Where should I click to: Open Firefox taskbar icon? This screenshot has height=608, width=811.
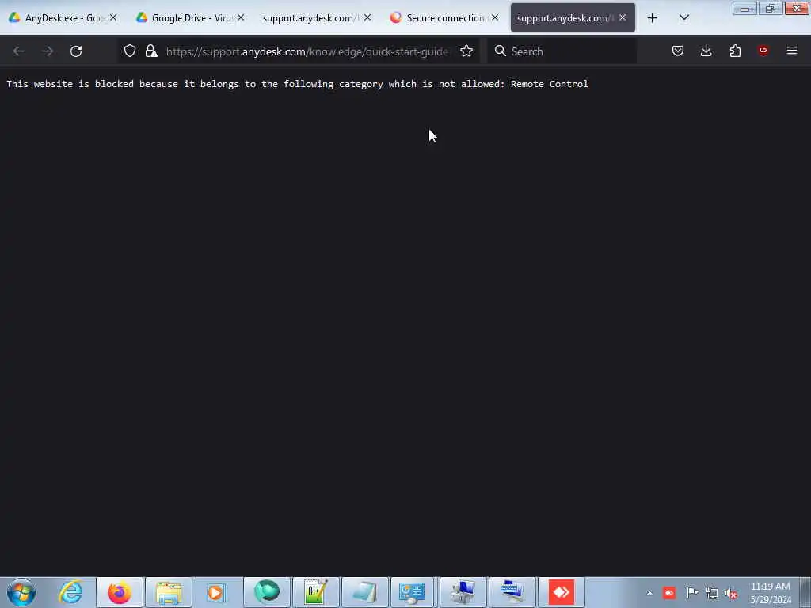[119, 592]
